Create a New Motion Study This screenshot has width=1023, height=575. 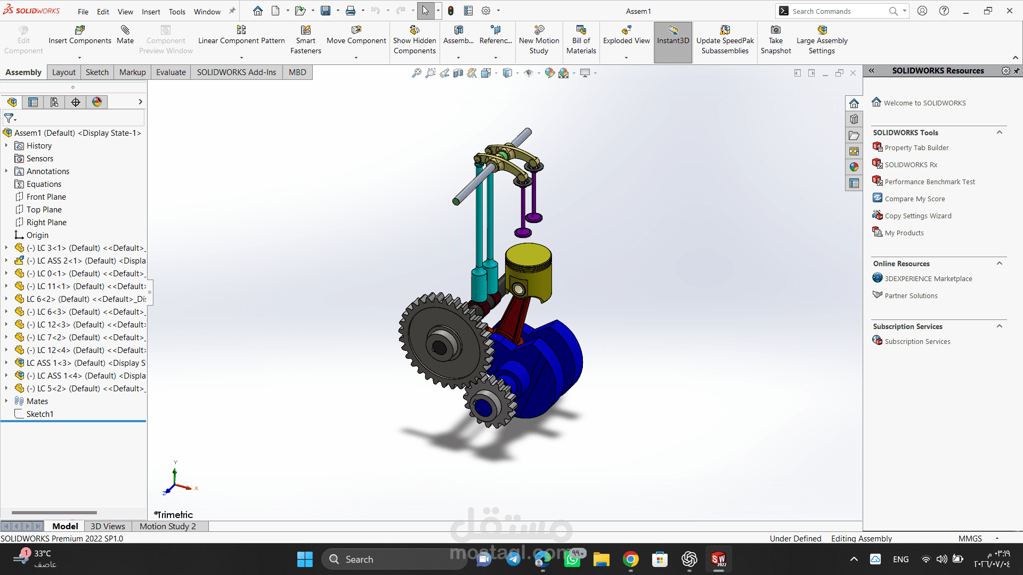coord(539,39)
